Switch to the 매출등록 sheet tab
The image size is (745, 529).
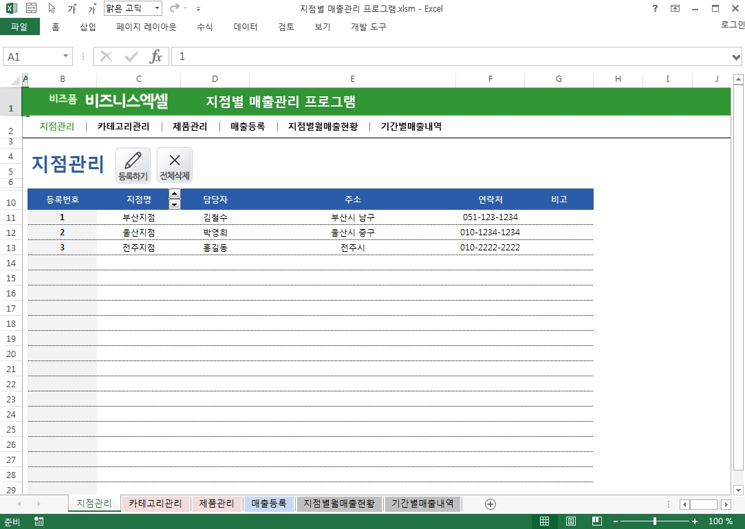(269, 504)
